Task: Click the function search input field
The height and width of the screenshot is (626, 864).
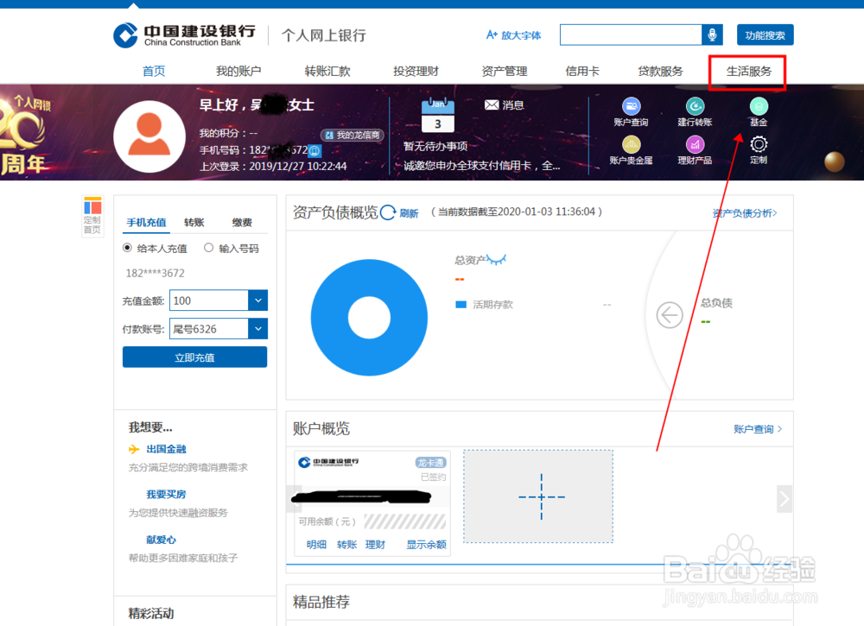Action: [631, 35]
